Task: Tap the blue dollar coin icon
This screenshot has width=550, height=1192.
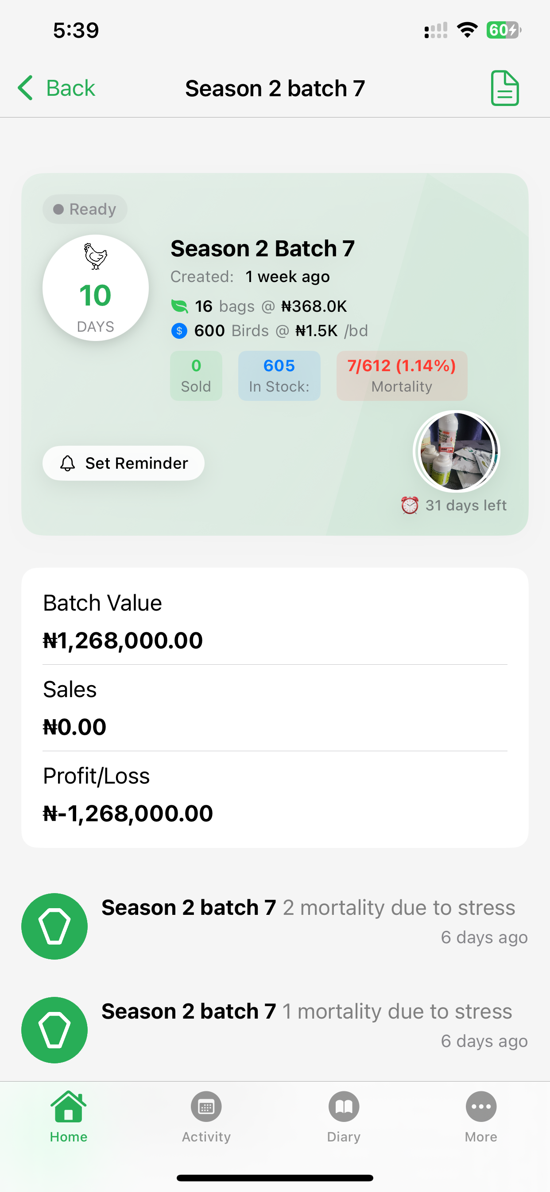Action: pyautogui.click(x=179, y=331)
